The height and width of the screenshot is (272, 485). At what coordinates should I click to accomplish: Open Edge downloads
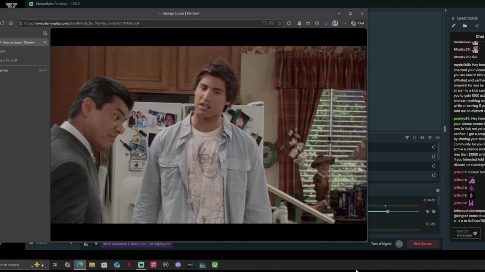click(x=326, y=23)
